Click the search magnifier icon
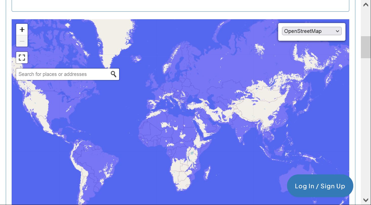This screenshot has height=205, width=371. point(114,74)
